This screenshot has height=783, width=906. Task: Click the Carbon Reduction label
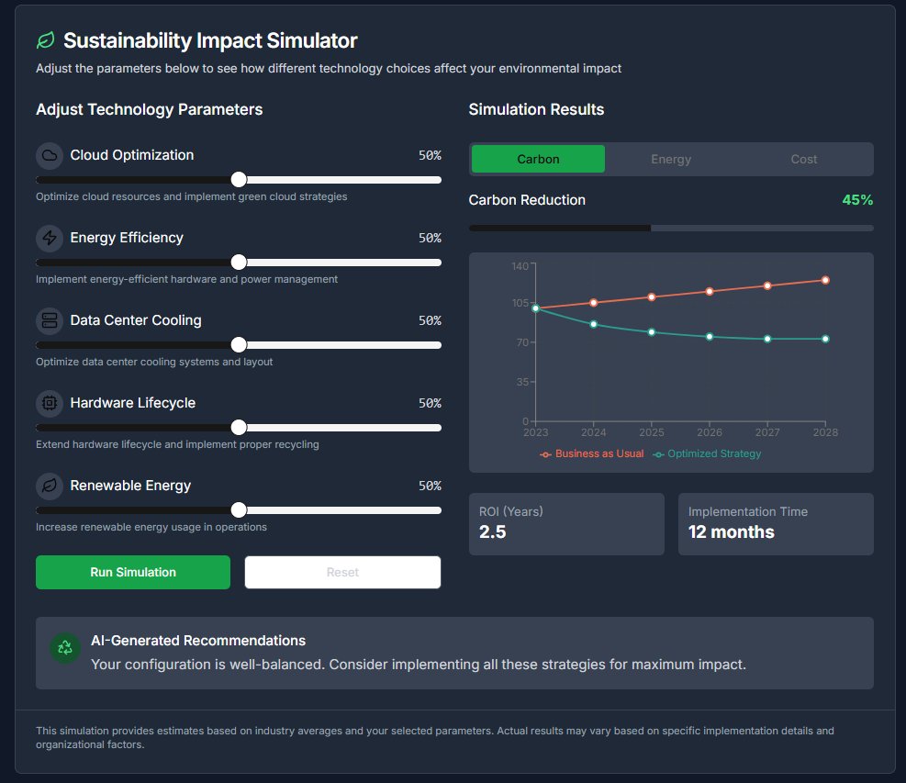pyautogui.click(x=527, y=200)
